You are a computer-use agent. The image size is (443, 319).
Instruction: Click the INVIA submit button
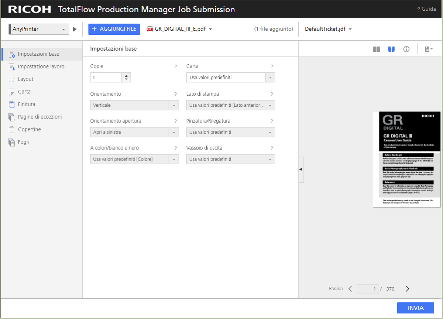point(416,308)
